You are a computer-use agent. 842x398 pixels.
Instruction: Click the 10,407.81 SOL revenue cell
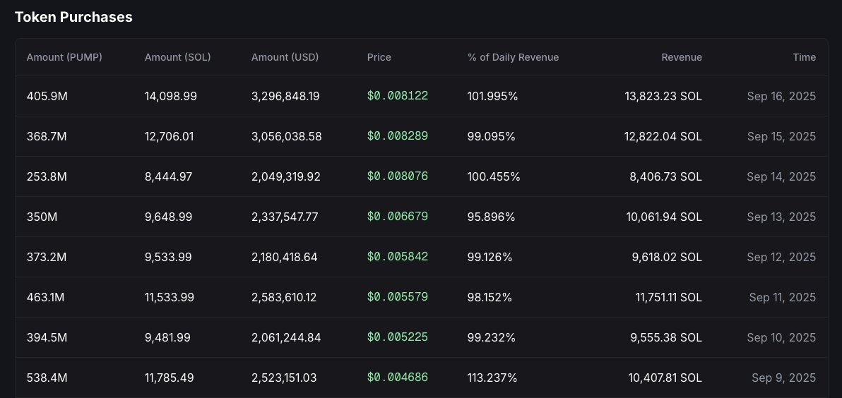pos(665,378)
